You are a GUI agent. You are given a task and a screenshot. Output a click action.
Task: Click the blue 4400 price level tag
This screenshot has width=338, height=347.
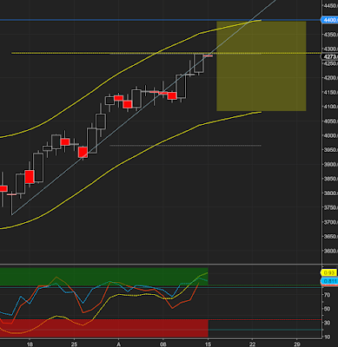click(329, 20)
